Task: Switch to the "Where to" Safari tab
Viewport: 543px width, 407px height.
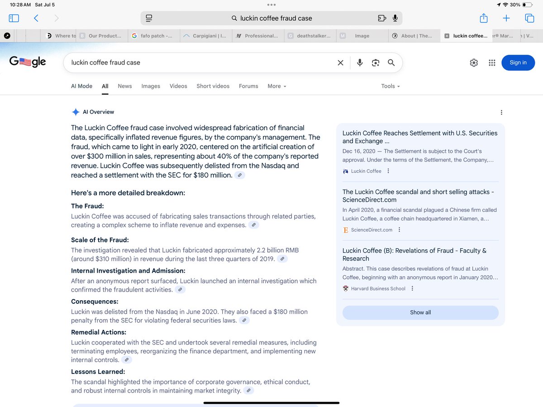Action: [x=57, y=36]
